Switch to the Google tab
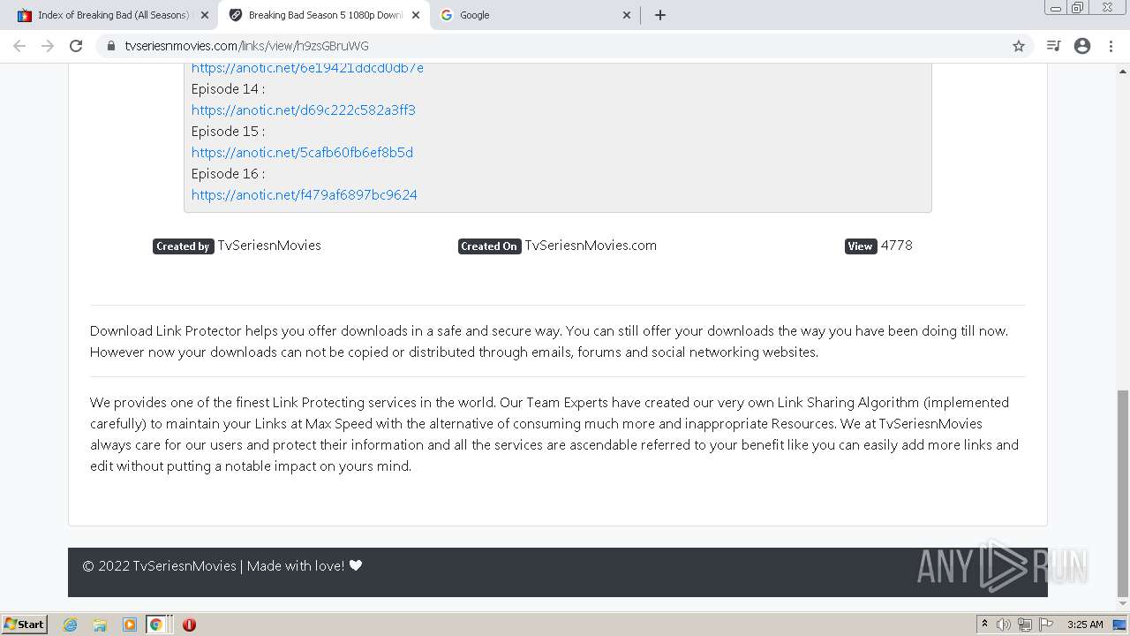 (535, 15)
